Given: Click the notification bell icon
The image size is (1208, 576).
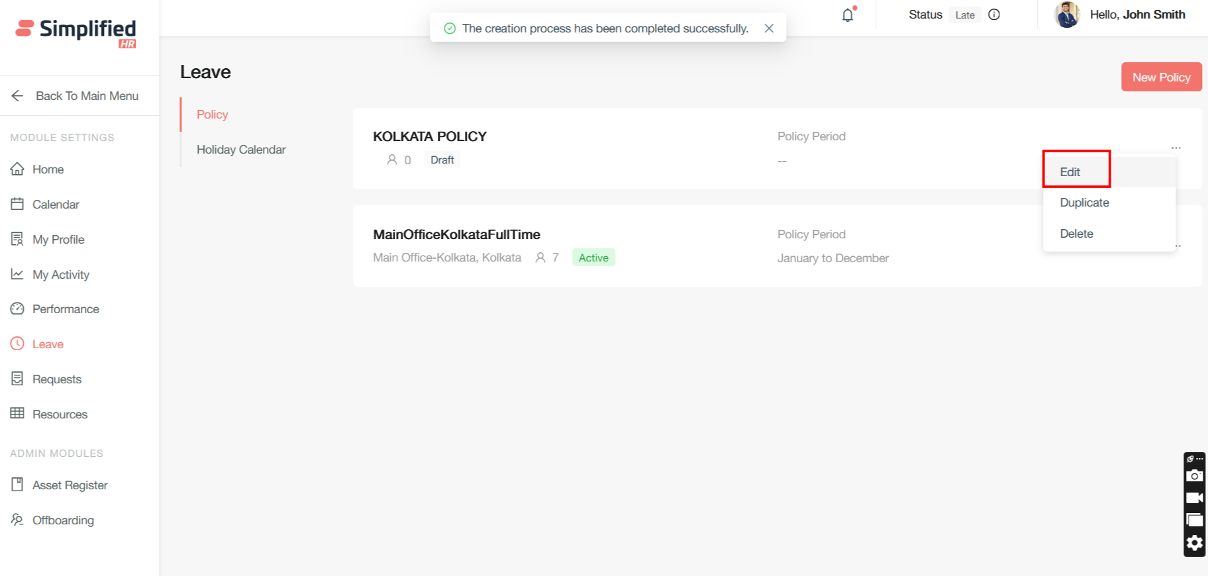Looking at the screenshot, I should click(848, 15).
